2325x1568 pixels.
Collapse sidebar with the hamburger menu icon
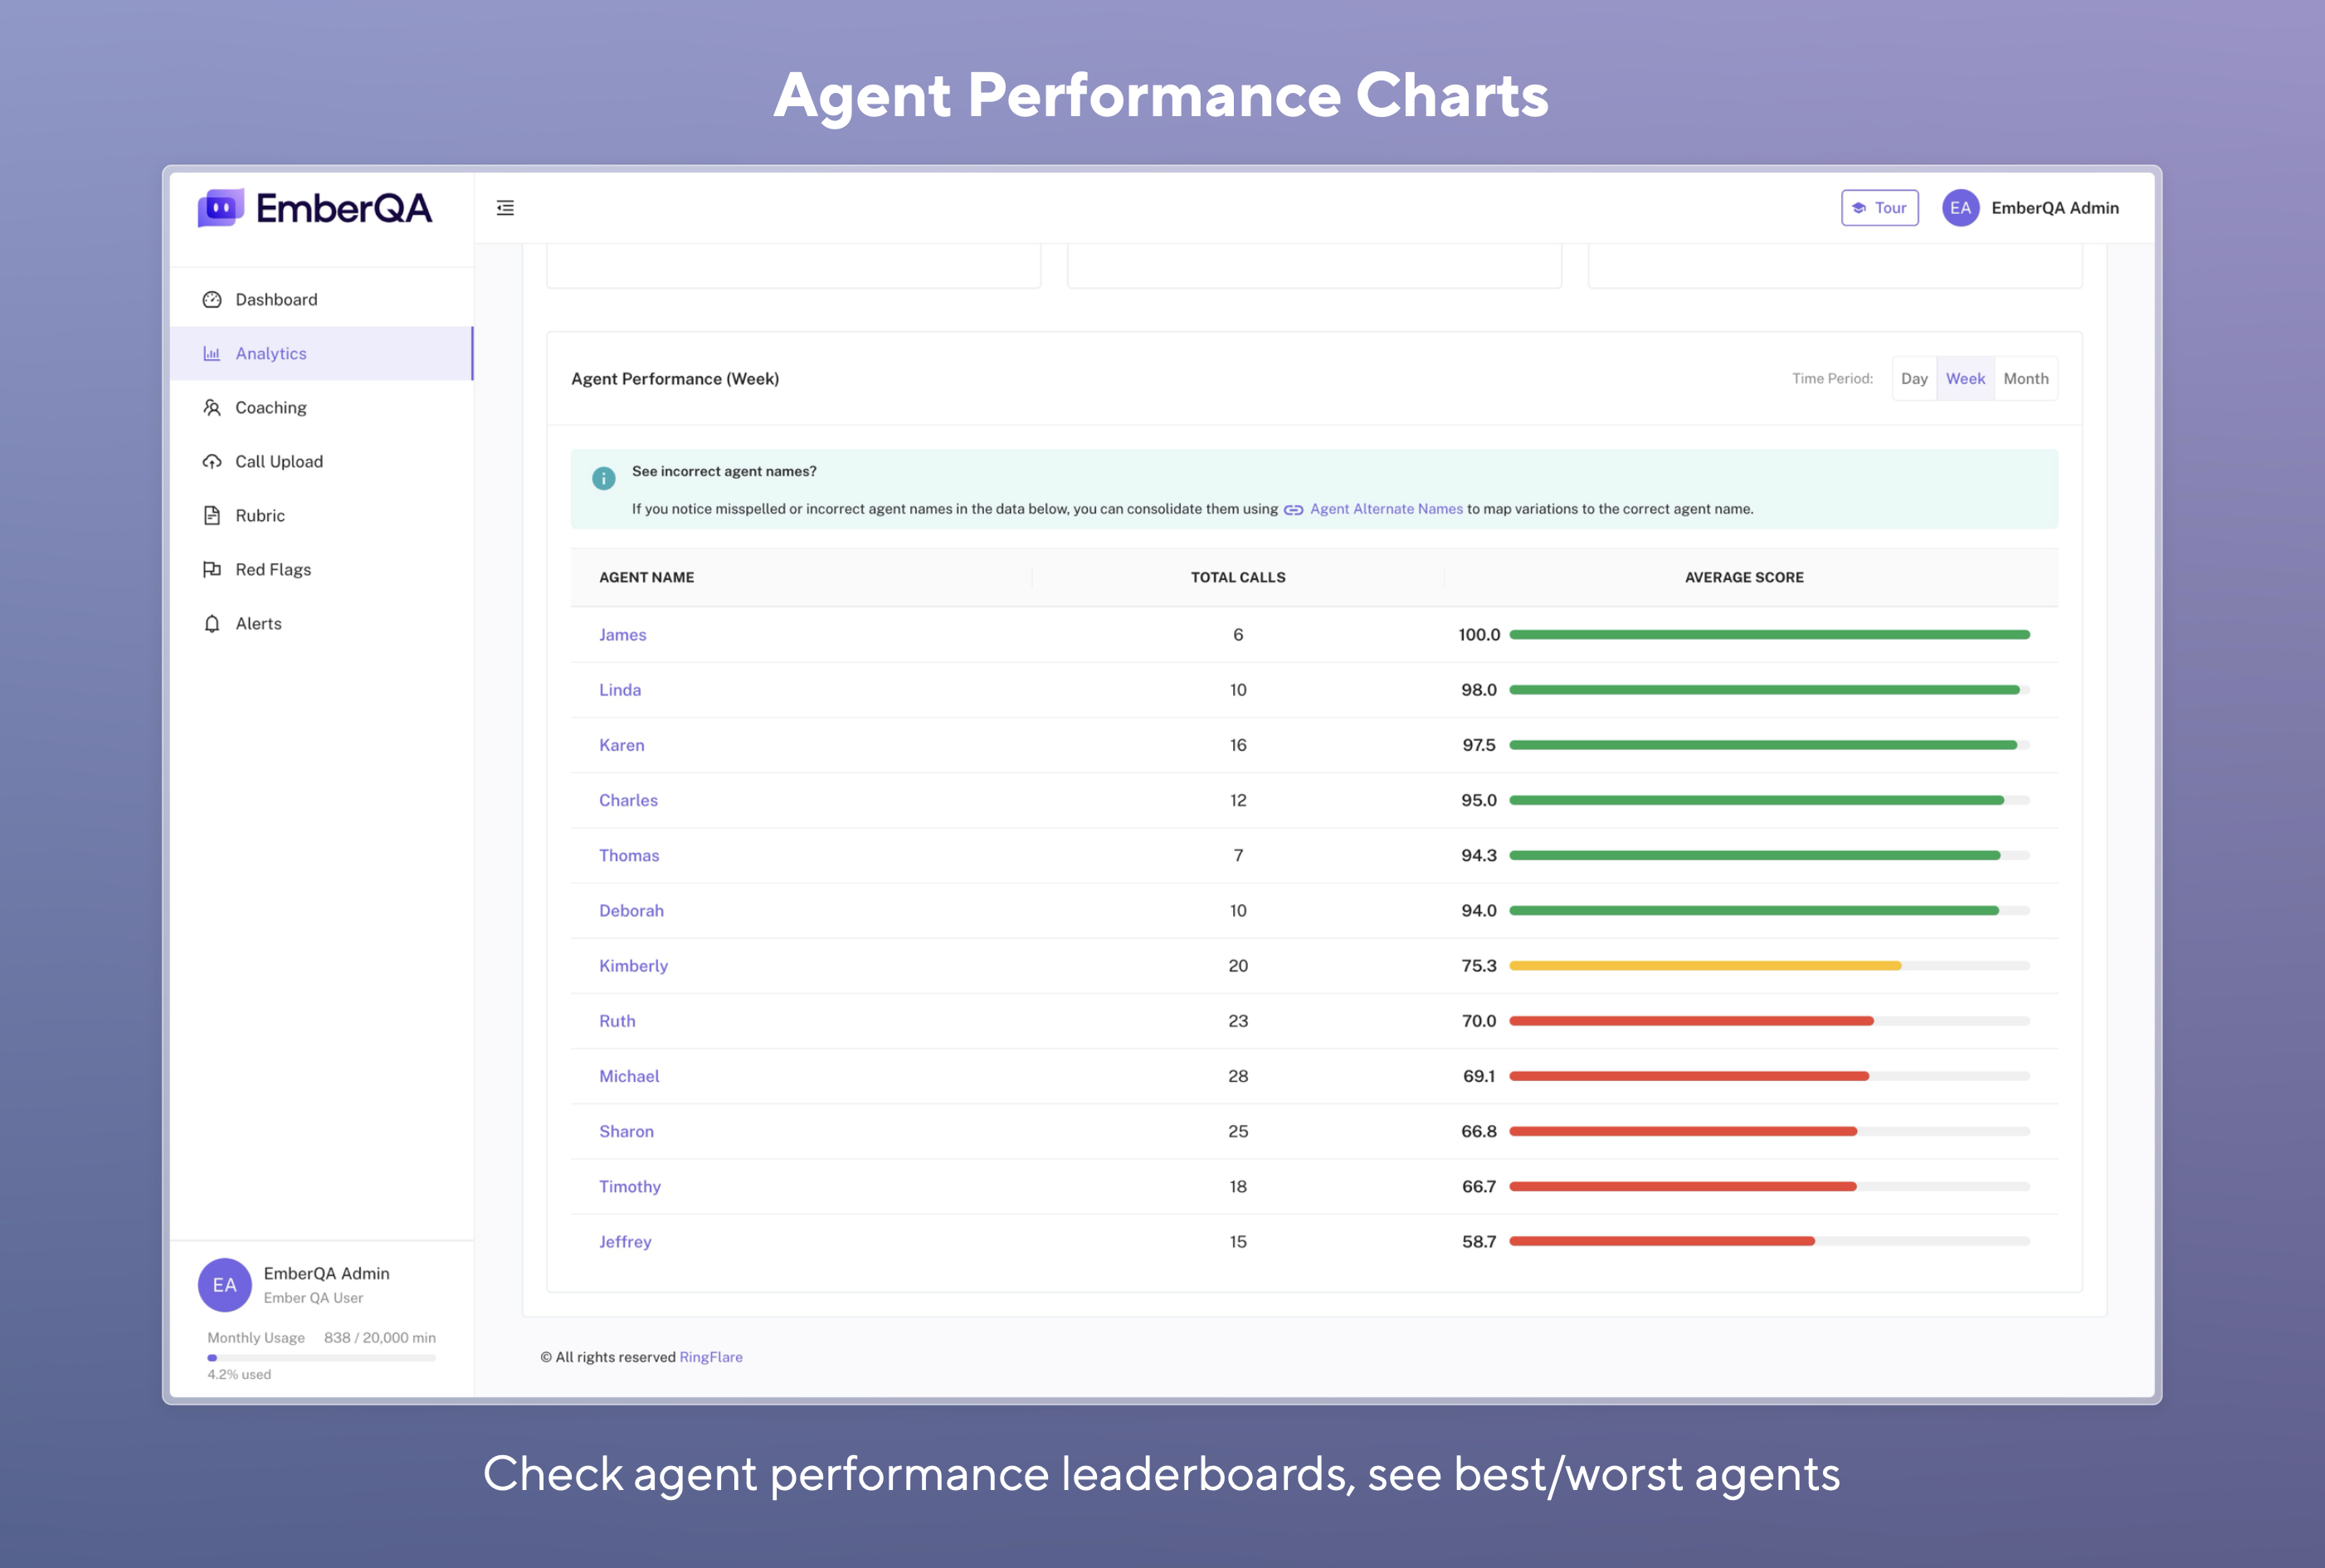click(505, 208)
